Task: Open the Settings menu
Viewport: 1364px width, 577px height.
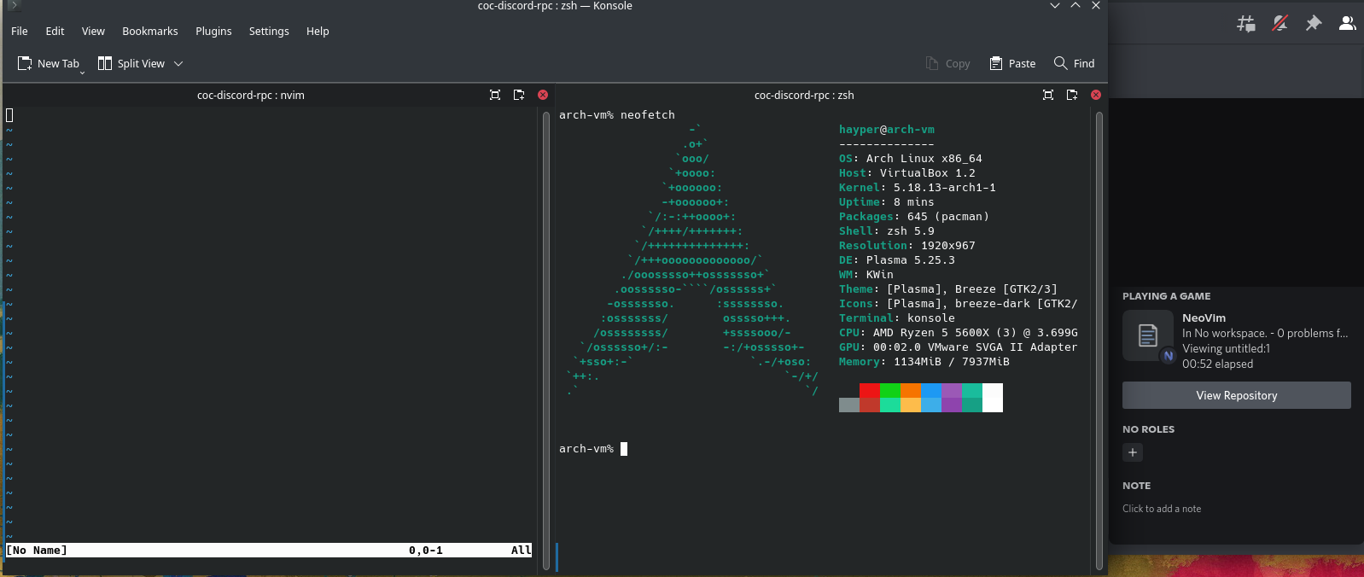Action: pos(269,31)
